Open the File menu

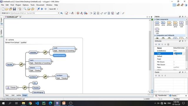(3, 5)
